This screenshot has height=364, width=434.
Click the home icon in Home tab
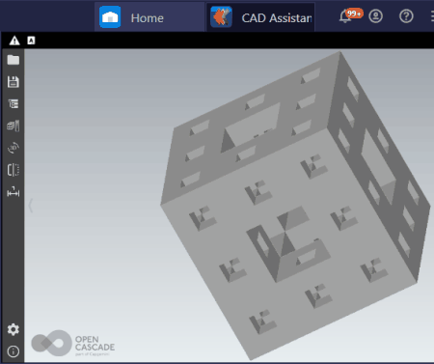(x=110, y=17)
